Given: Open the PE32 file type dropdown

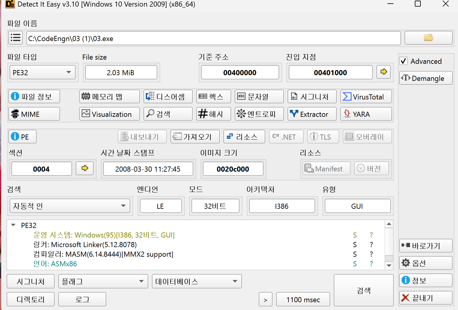Looking at the screenshot, I should (x=43, y=72).
